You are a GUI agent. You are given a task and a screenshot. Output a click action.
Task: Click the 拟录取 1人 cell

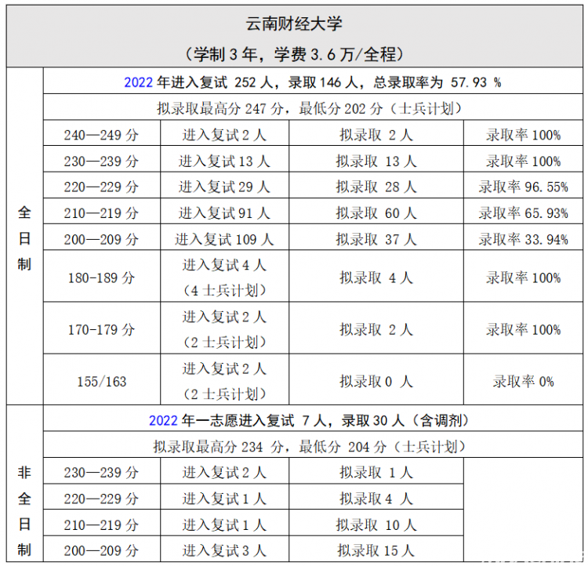[x=376, y=471]
